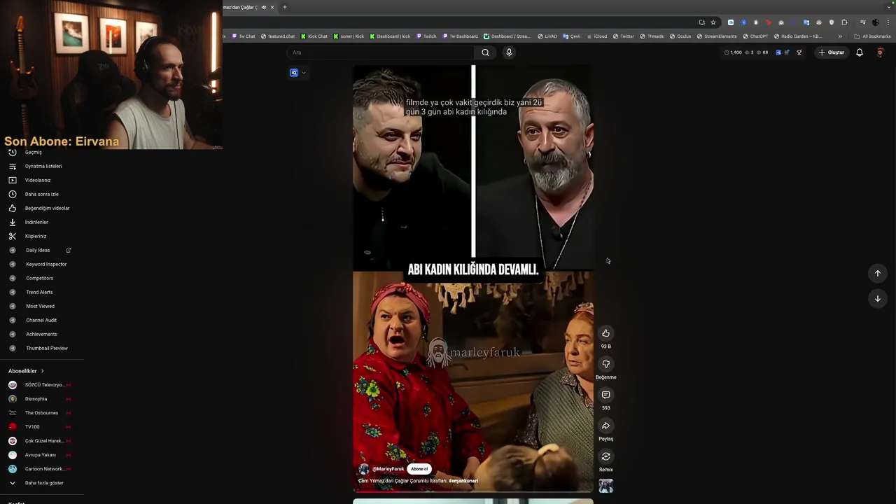Image resolution: width=896 pixels, height=504 pixels.
Task: Click the search magnifier button
Action: 485,52
